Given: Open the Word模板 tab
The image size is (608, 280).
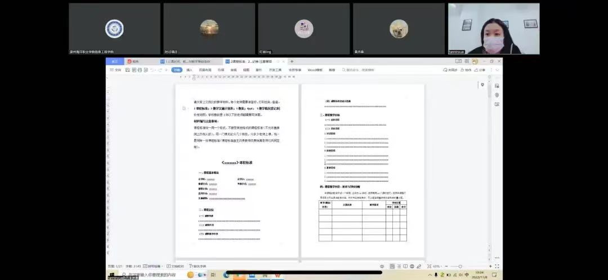Looking at the screenshot, I should click(315, 70).
